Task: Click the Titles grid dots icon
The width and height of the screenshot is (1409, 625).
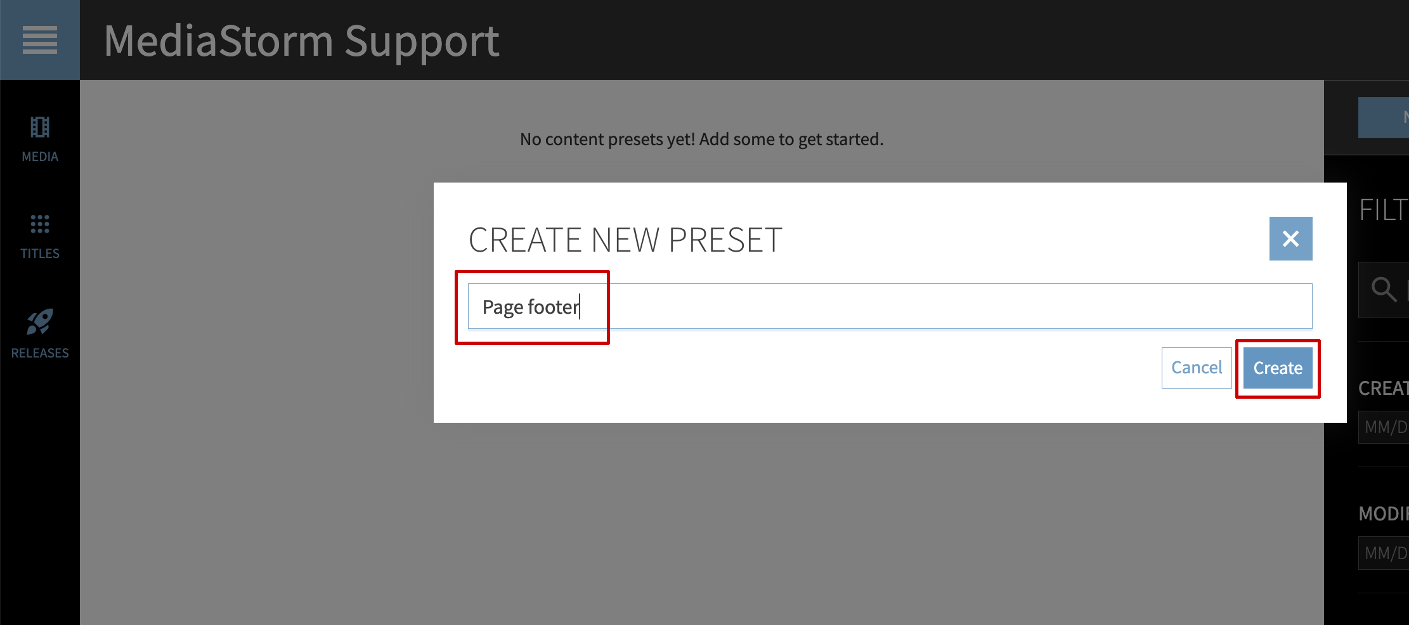Action: [x=39, y=224]
